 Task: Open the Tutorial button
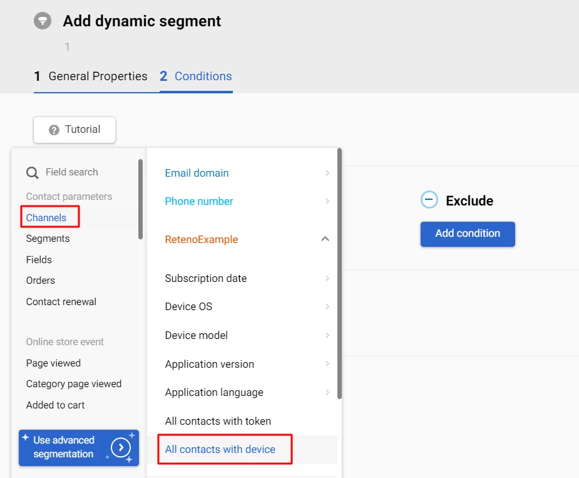(x=74, y=130)
